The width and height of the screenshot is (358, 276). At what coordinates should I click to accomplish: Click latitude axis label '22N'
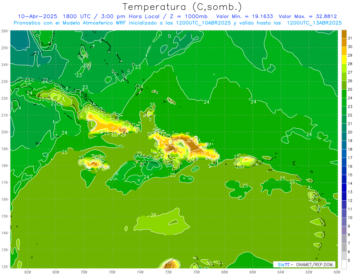pos(4,98)
